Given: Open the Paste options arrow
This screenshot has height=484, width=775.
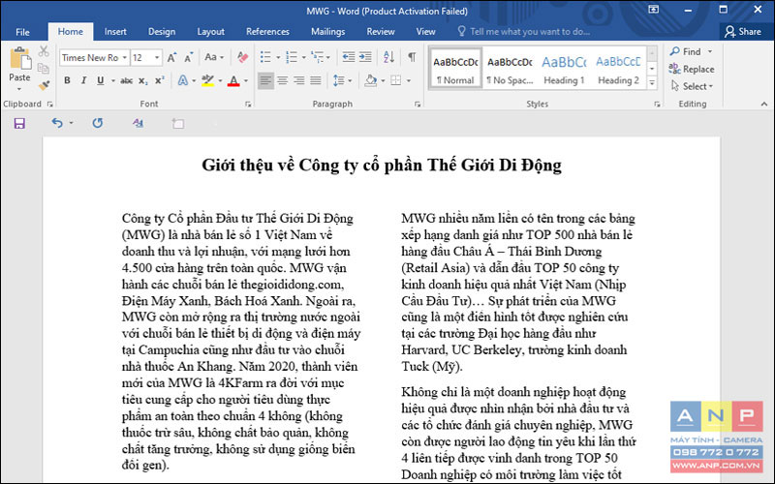Looking at the screenshot, I should coord(19,89).
